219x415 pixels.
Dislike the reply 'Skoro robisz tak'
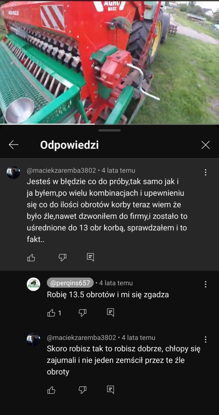point(83,390)
